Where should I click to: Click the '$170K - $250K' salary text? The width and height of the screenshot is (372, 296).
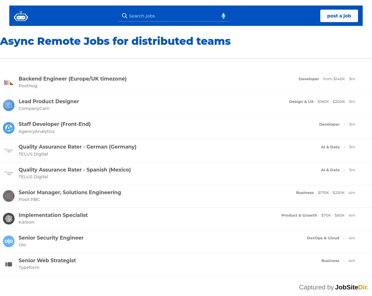click(x=331, y=192)
